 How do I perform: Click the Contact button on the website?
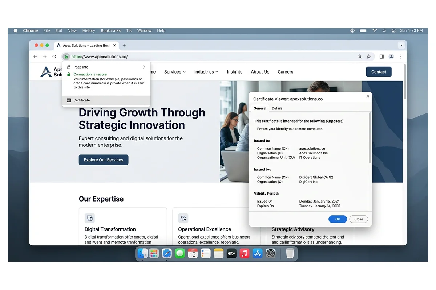(x=379, y=72)
